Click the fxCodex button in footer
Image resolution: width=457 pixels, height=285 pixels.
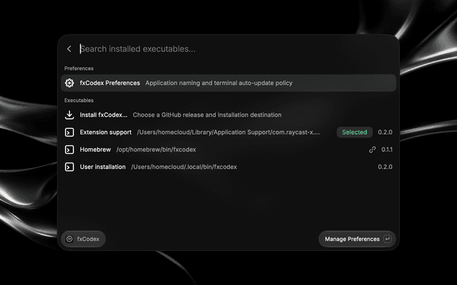(x=84, y=239)
